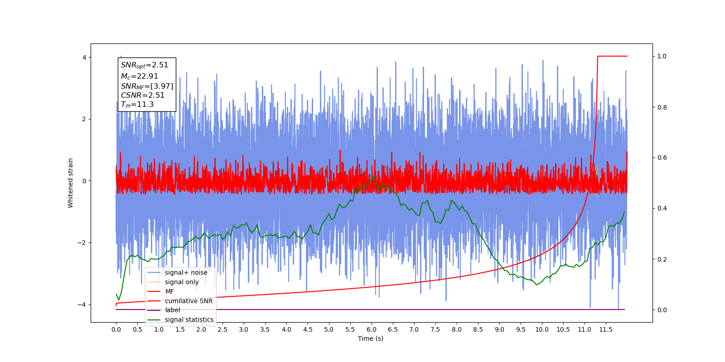Select the 7.5 time axis tick label
The width and height of the screenshot is (725, 362).
tap(435, 329)
